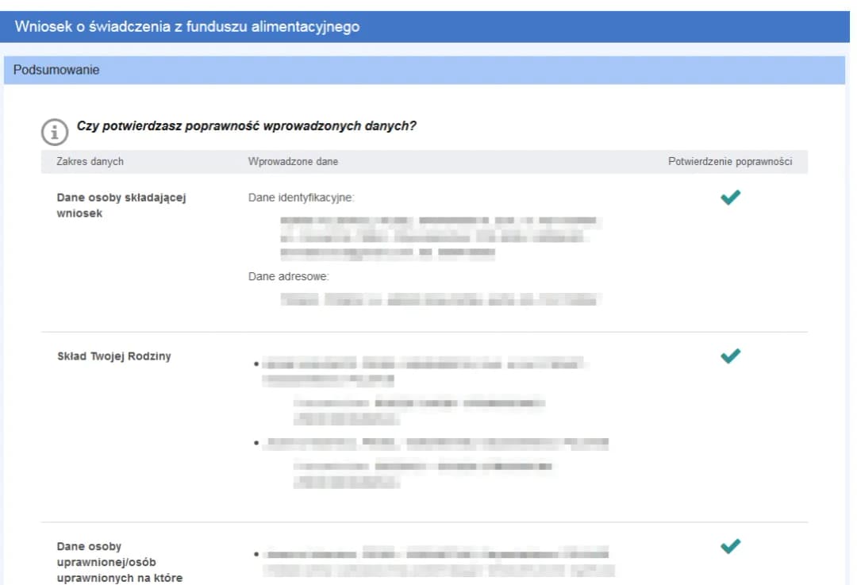Click the Skład Twojej Rodziny row label
The width and height of the screenshot is (857, 585).
tap(113, 356)
